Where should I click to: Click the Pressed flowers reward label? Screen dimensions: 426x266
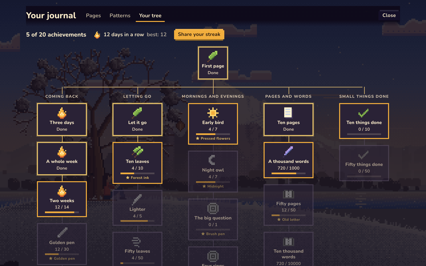coord(213,139)
